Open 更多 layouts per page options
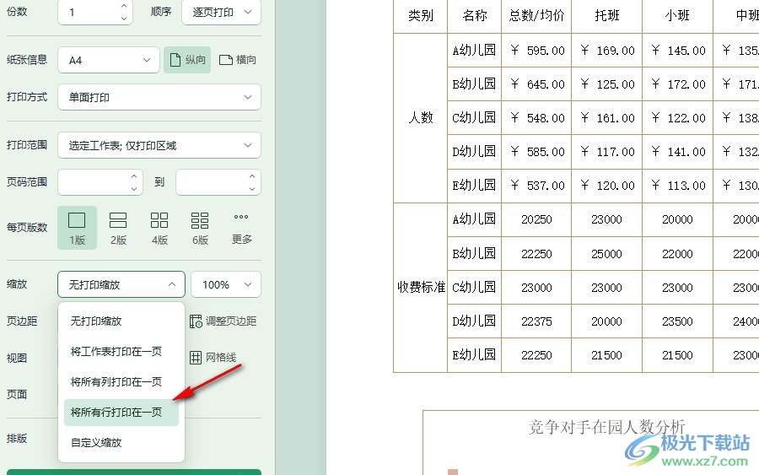 click(241, 228)
